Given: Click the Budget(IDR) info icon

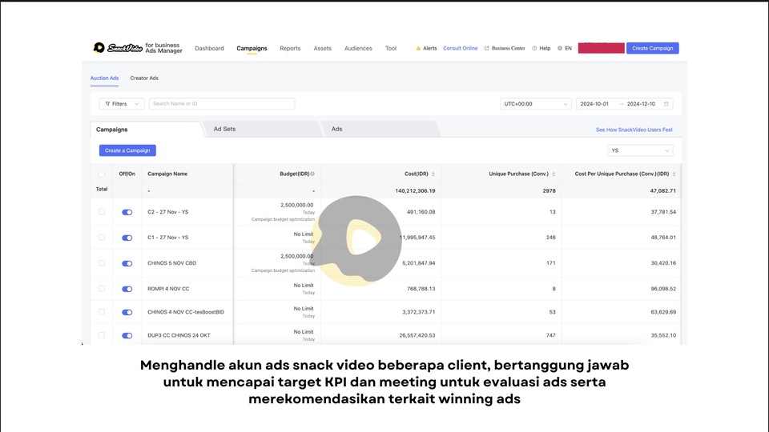Looking at the screenshot, I should pos(312,174).
